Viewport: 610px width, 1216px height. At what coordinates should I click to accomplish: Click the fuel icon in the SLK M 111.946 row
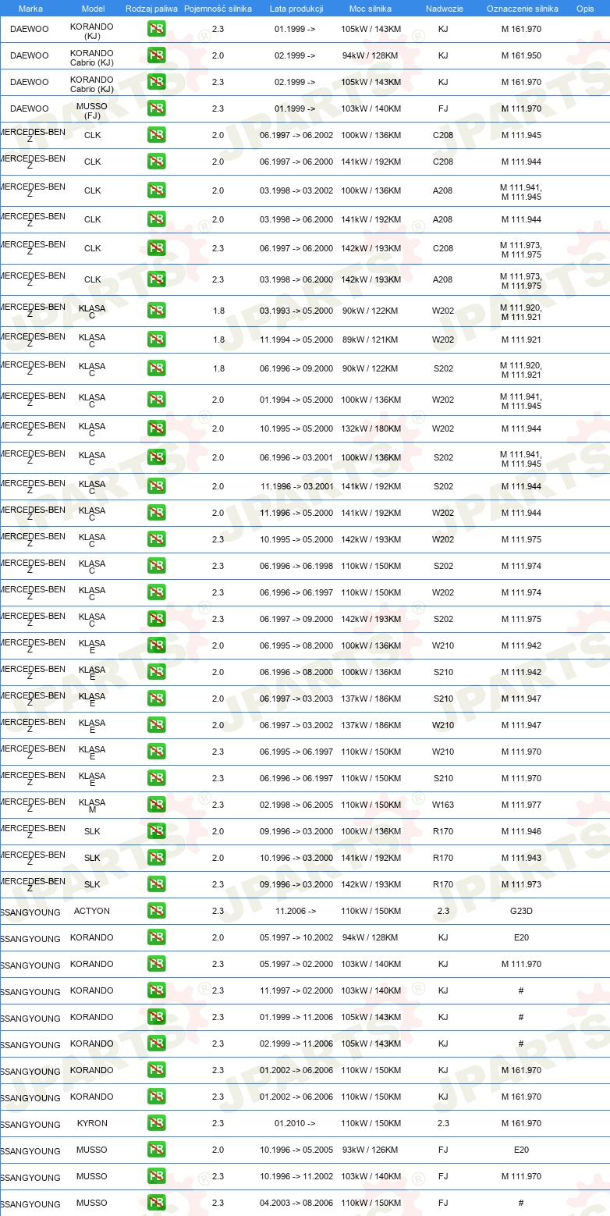coord(157,831)
